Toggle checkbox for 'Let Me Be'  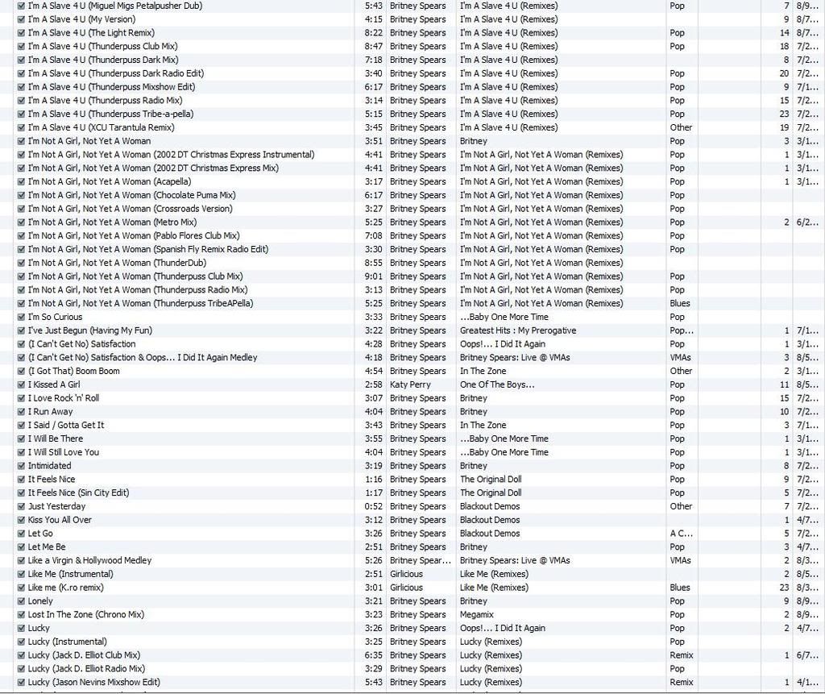point(21,546)
